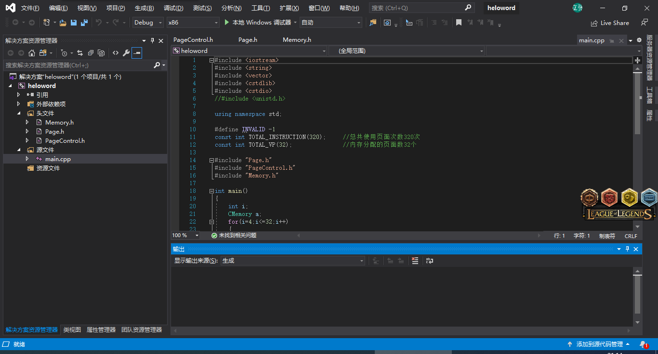Toggle the Preview Selected Items button
This screenshot has height=354, width=658.
pos(137,53)
